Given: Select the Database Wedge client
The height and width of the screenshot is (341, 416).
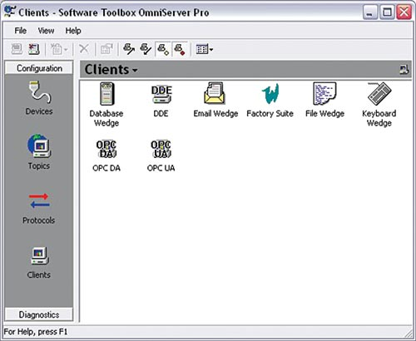Looking at the screenshot, I should 106,105.
